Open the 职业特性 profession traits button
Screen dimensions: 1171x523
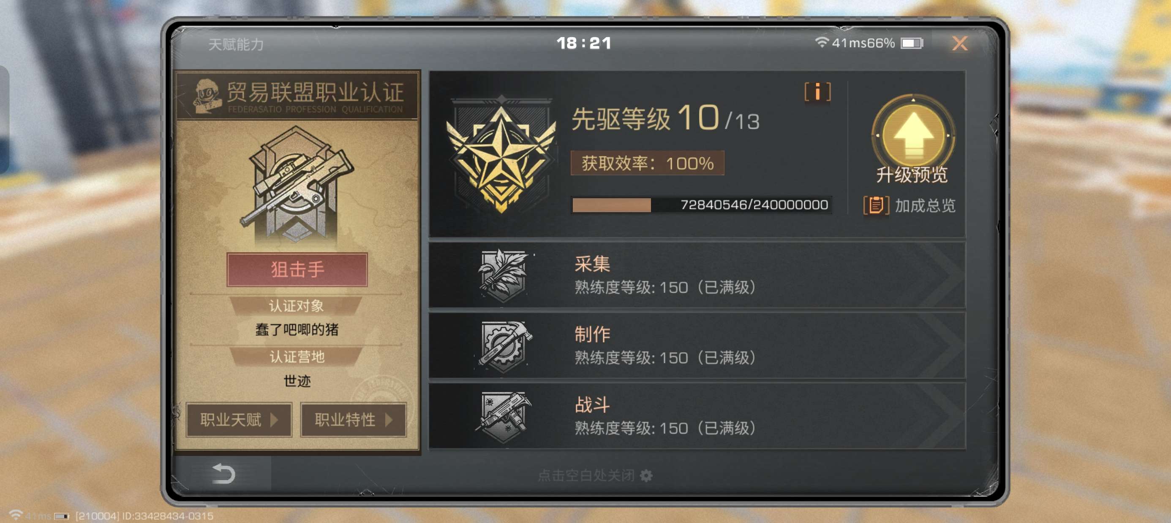coord(353,420)
